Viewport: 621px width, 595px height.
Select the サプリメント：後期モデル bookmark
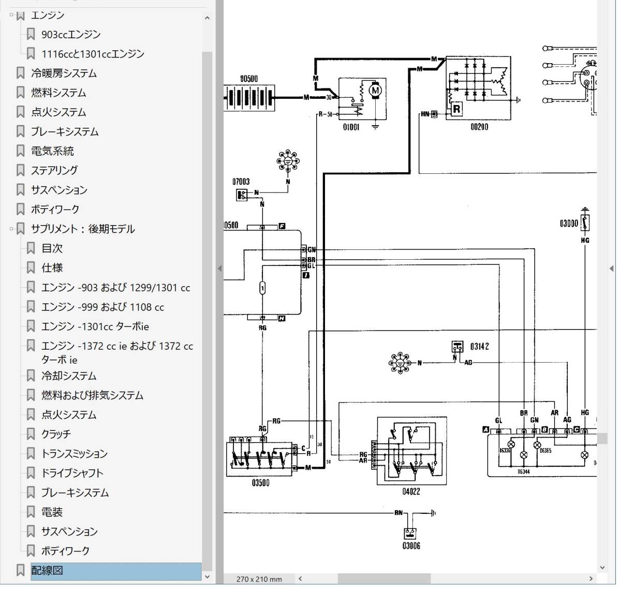(83, 229)
